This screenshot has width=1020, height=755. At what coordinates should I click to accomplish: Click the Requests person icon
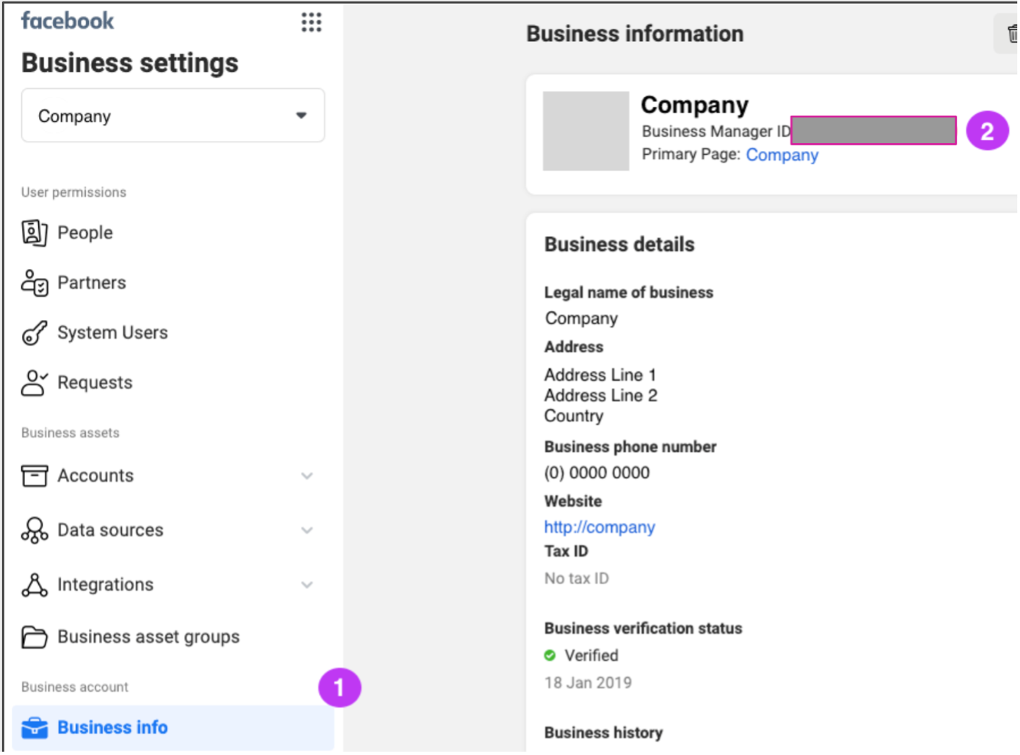click(34, 382)
